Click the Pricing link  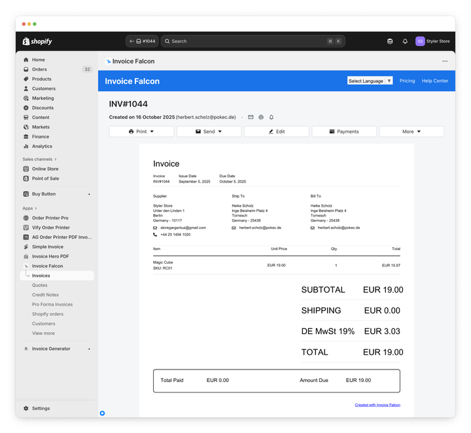click(407, 80)
